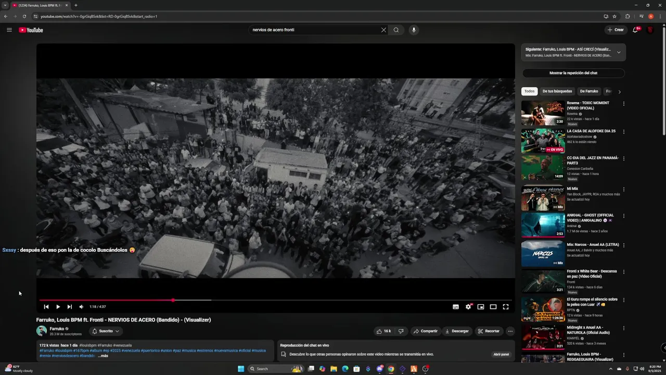This screenshot has height=375, width=666.
Task: Switch to miniplayer mode
Action: [x=481, y=307]
